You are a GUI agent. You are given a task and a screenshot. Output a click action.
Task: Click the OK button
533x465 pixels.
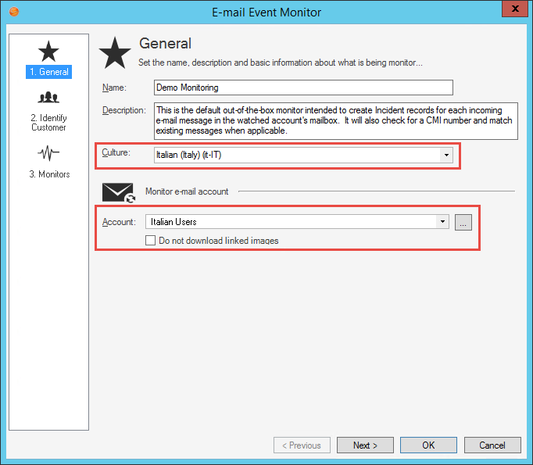click(x=428, y=445)
